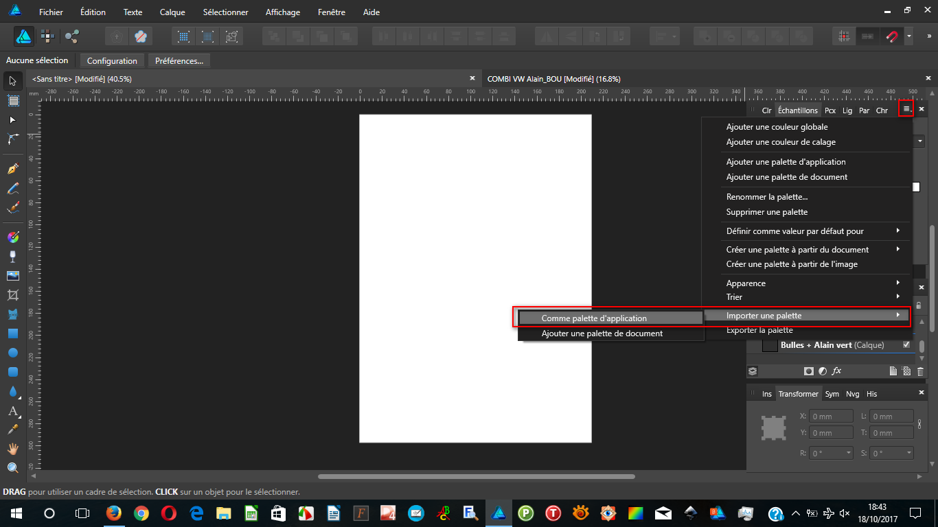Choose Ajouter une palette de document in submenu

tap(611, 333)
